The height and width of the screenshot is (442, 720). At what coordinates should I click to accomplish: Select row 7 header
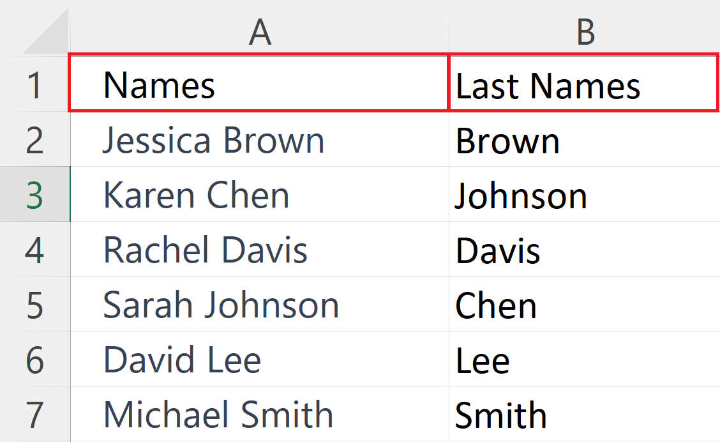pos(35,414)
